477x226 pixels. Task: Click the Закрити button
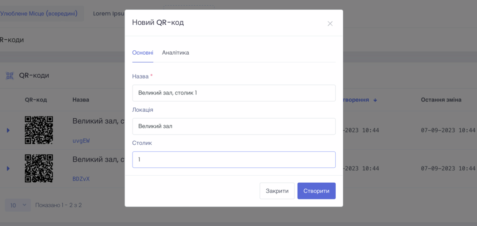277,191
